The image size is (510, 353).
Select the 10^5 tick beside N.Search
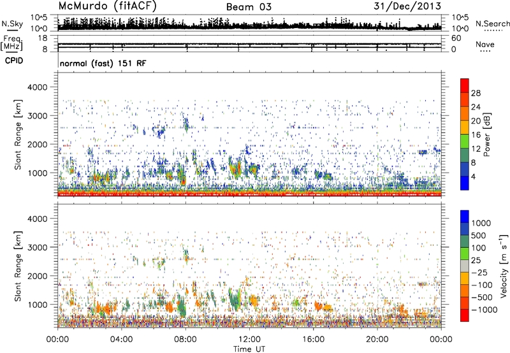click(460, 18)
